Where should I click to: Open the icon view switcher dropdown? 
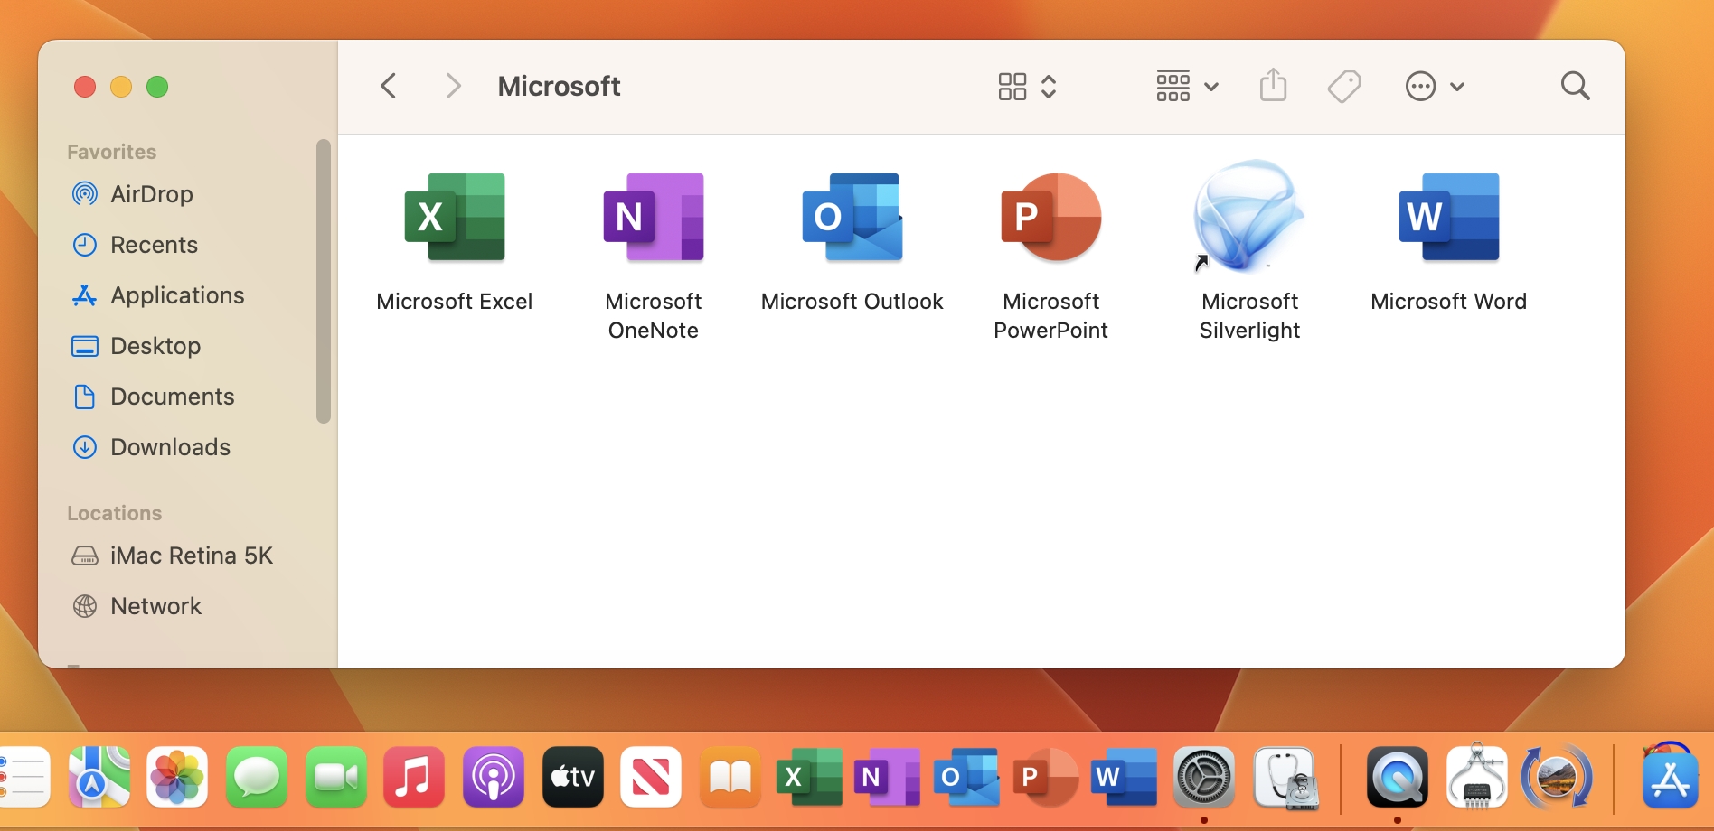(1028, 87)
